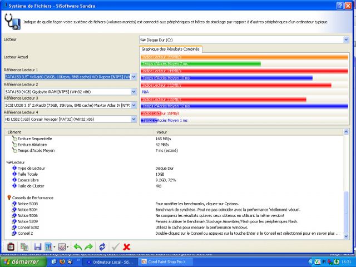356x267 pixels.
Task: Click the help question mark button
Action: 340,6
